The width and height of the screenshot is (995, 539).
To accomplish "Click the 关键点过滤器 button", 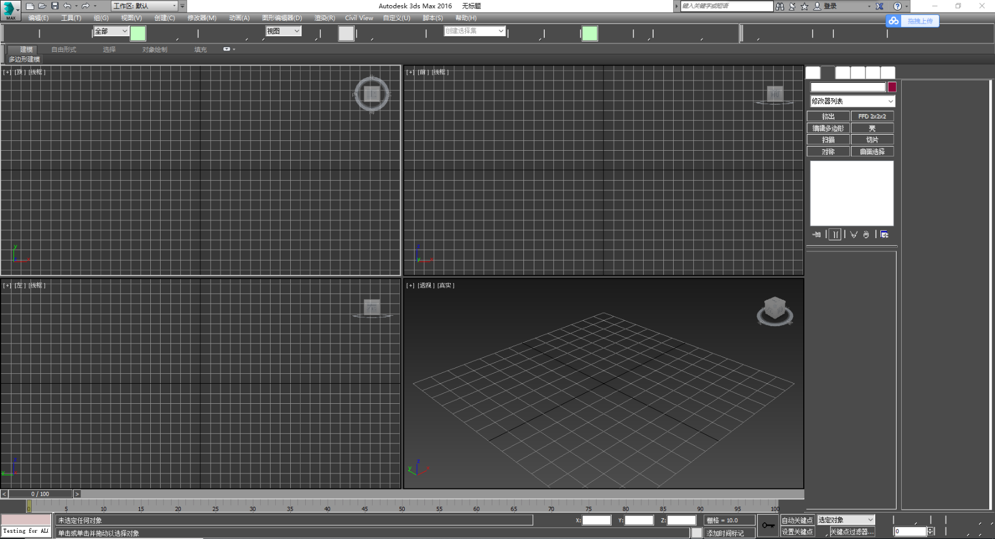I will click(x=852, y=532).
